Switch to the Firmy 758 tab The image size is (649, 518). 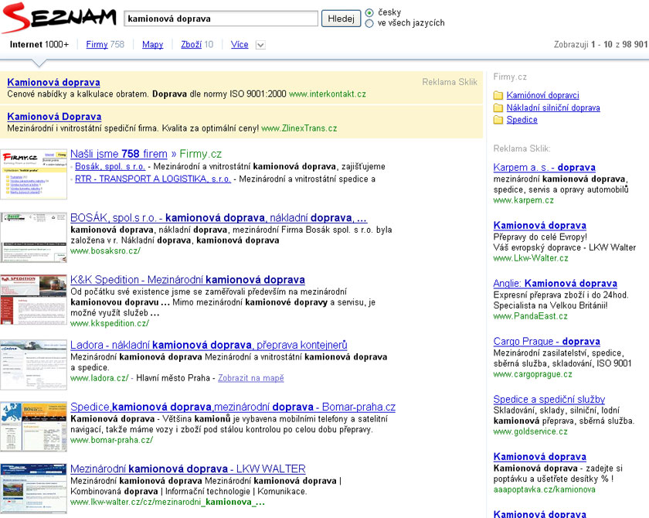[x=105, y=44]
